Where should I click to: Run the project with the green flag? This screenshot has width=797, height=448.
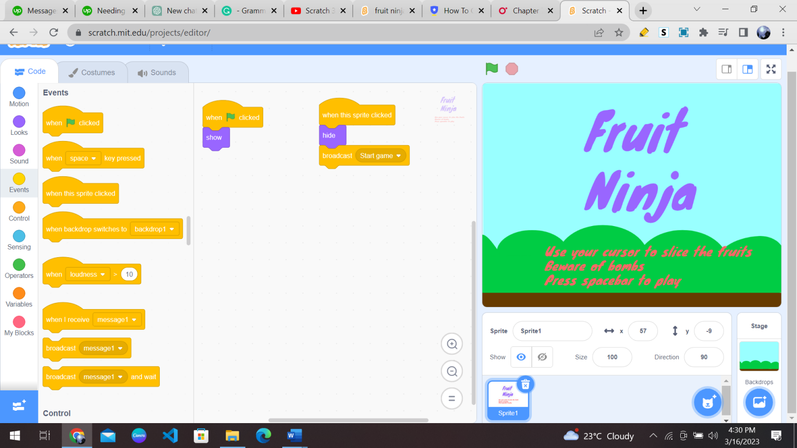coord(491,68)
